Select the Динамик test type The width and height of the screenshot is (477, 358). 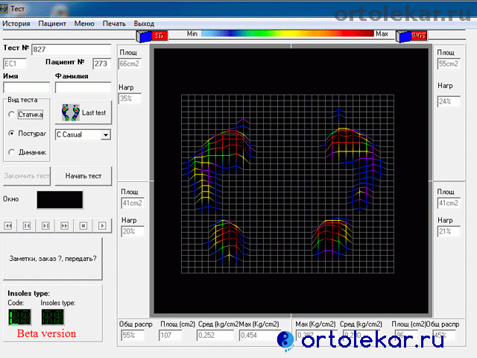pyautogui.click(x=10, y=152)
